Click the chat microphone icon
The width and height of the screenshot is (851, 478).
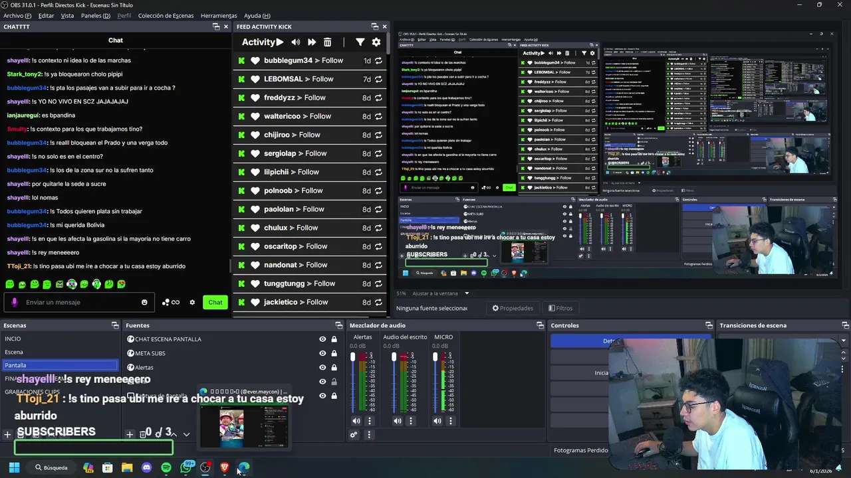pos(15,303)
